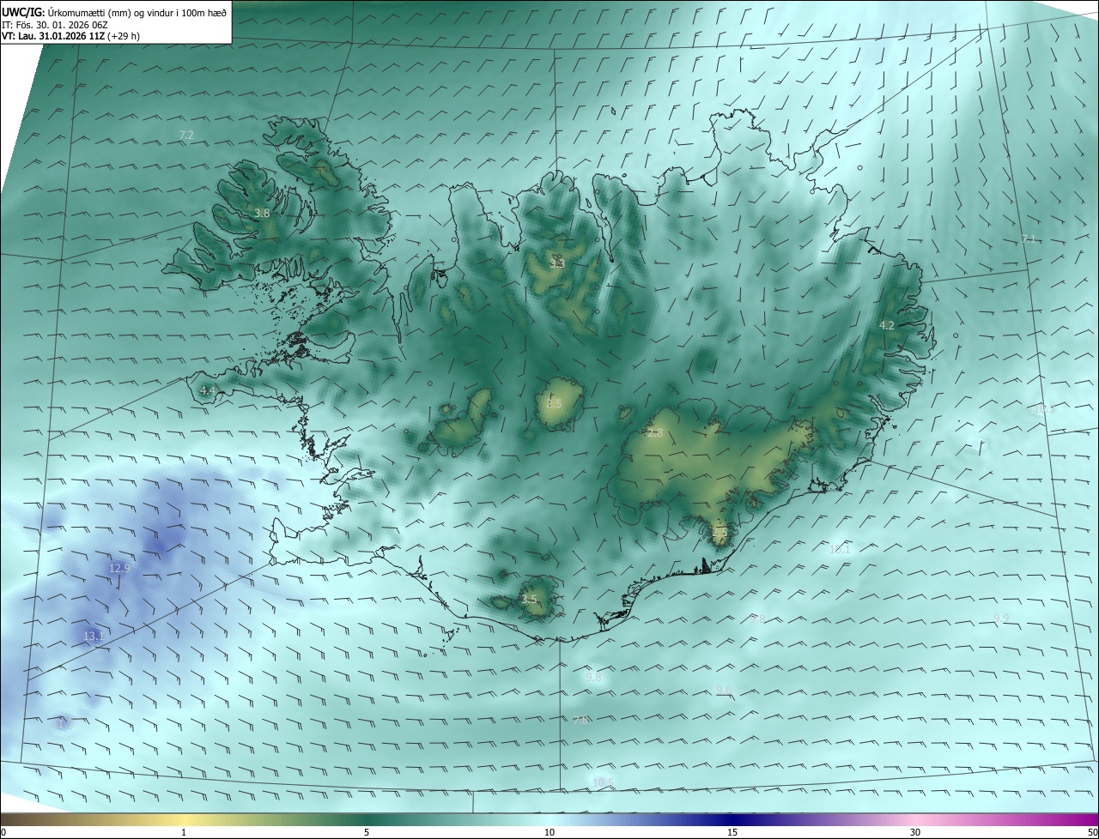This screenshot has width=1099, height=839.
Task: Click the 10.1 value off the southeast coast
Action: pyautogui.click(x=840, y=549)
